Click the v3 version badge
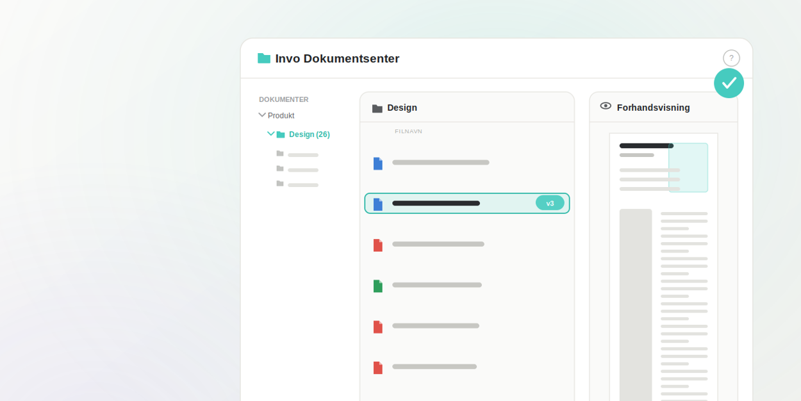 [550, 203]
